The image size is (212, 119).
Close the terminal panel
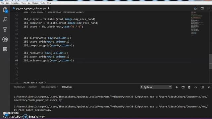[x=208, y=87]
